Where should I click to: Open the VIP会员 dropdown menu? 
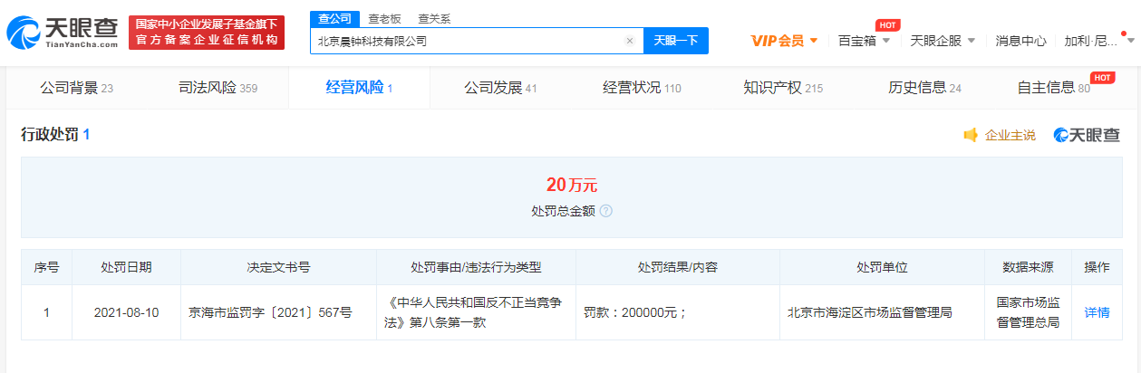(x=785, y=41)
